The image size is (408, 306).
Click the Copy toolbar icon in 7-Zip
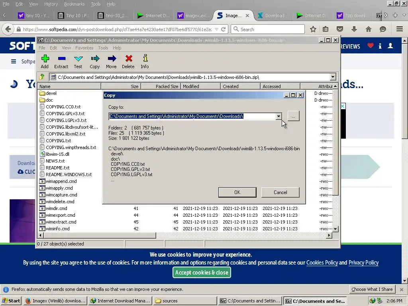click(x=95, y=62)
